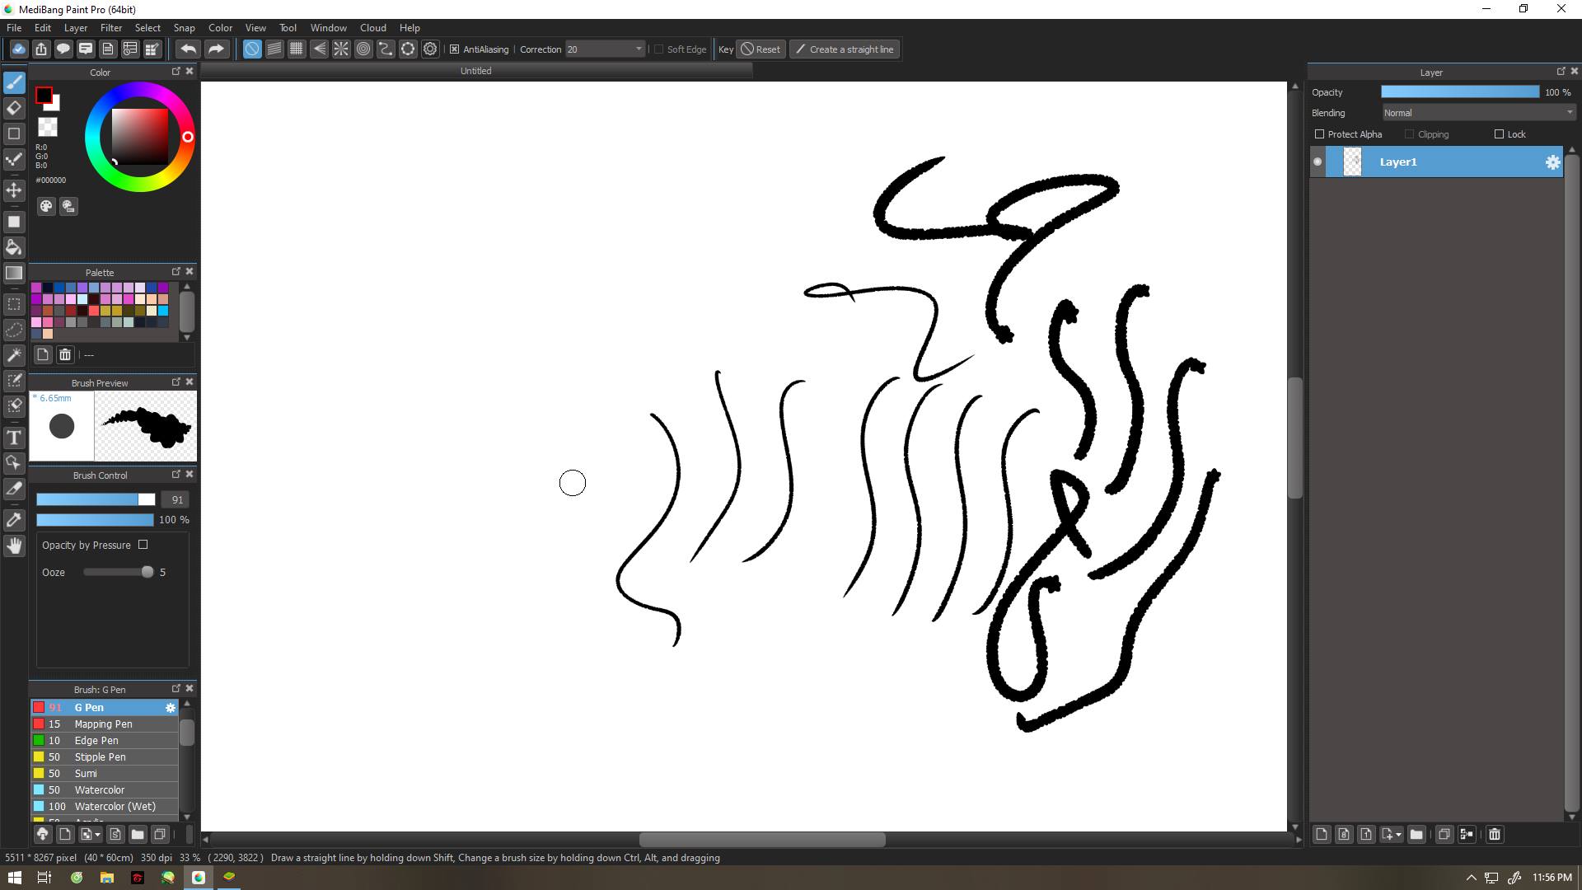Check the Lock layer option
This screenshot has width=1582, height=890.
[x=1499, y=134]
